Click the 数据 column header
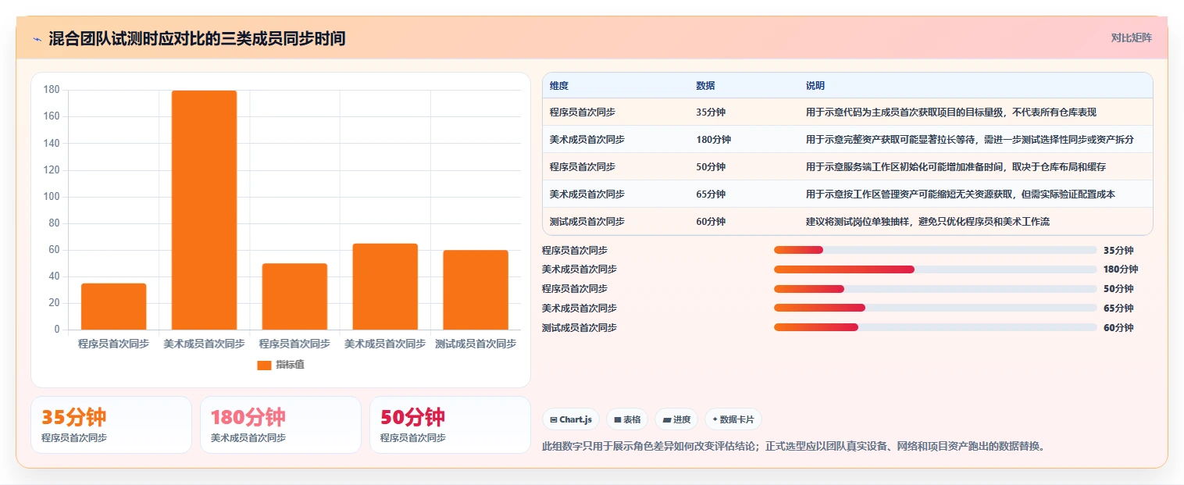Image resolution: width=1184 pixels, height=485 pixels. click(x=705, y=86)
